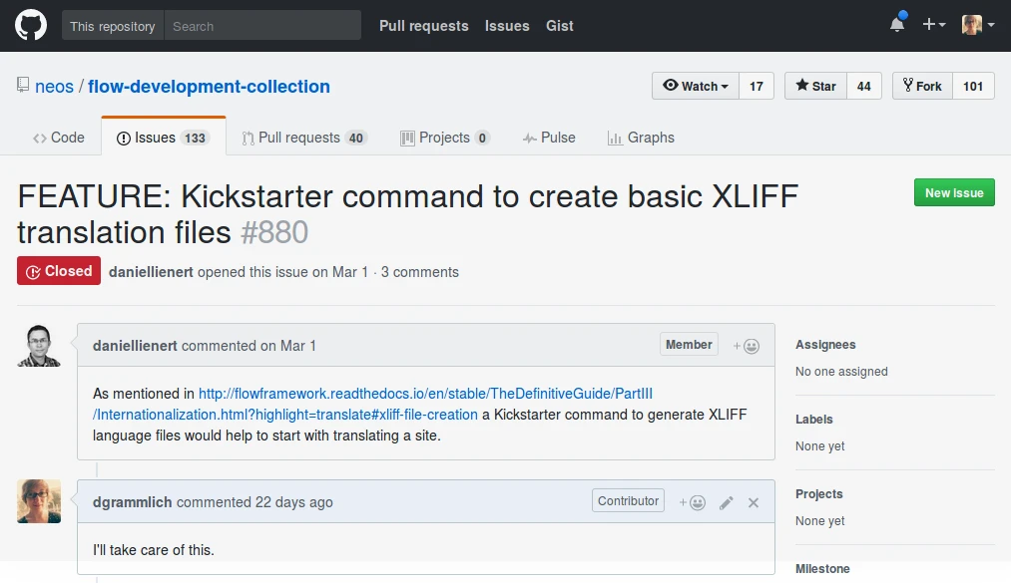Open the plus create-new dropdown

(x=933, y=25)
